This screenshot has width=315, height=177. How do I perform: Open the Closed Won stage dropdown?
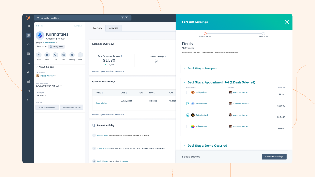coord(50,42)
